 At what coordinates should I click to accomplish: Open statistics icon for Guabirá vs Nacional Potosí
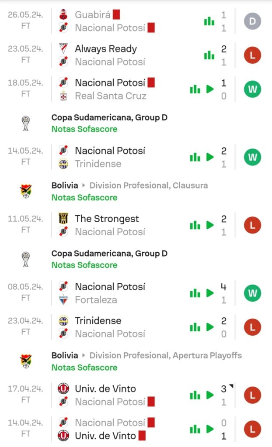pos(209,21)
